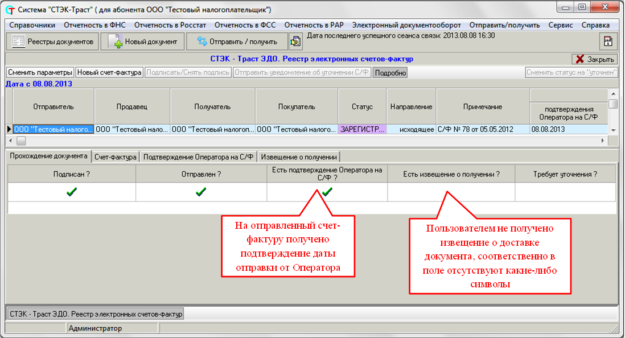Click the Есть извещение о получении ? header
Viewport: 625px width, 338px height.
(x=451, y=174)
